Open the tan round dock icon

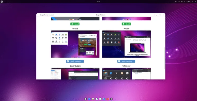tap(93, 99)
